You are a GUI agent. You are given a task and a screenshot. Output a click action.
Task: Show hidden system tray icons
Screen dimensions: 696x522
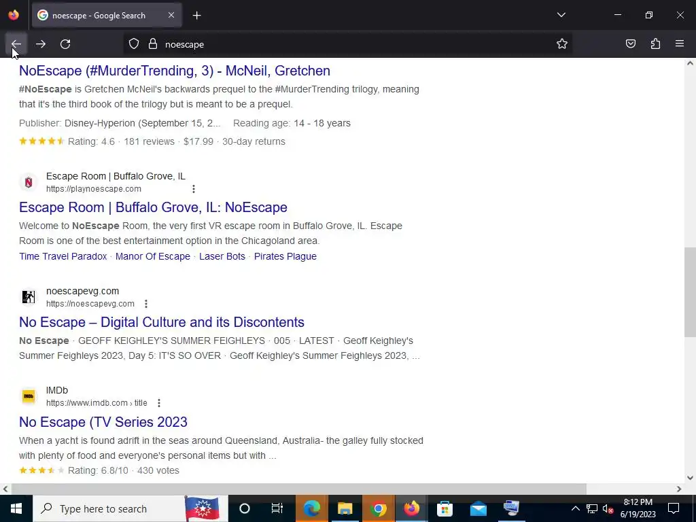pos(575,508)
